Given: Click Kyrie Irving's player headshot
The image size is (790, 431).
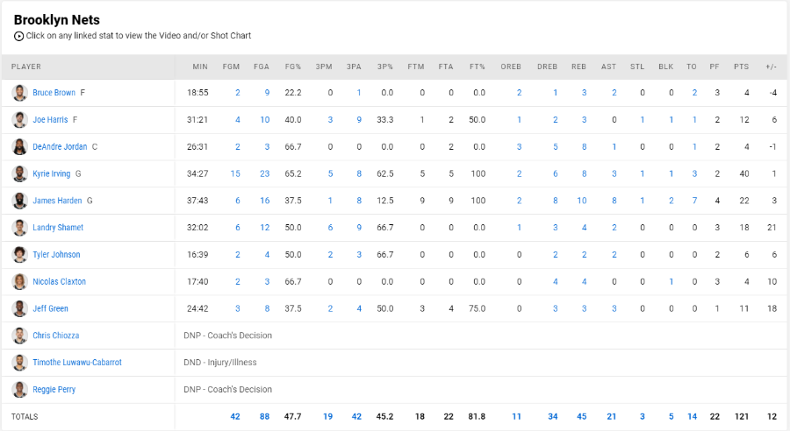Looking at the screenshot, I should 19,173.
